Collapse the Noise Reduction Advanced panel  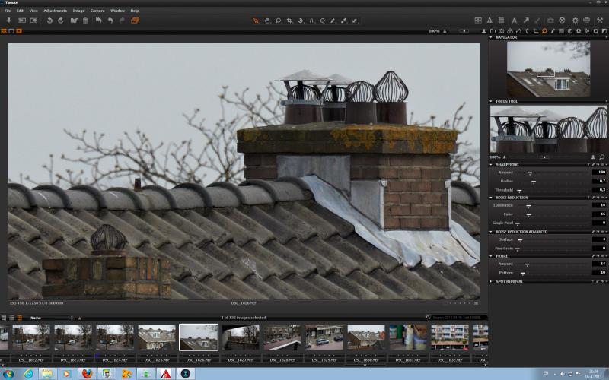coord(491,232)
